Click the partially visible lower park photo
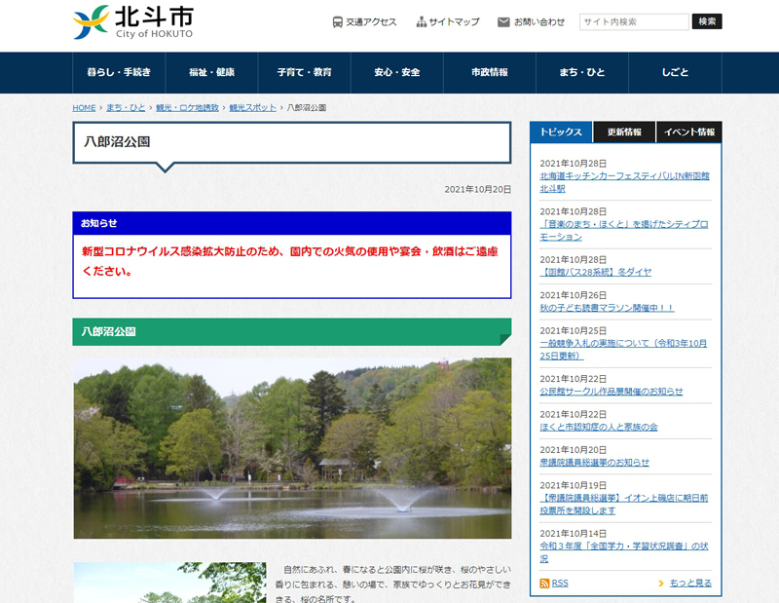The height and width of the screenshot is (603, 779). (169, 583)
